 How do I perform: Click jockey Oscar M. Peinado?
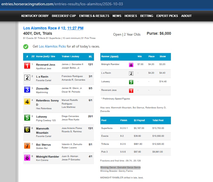71,92
